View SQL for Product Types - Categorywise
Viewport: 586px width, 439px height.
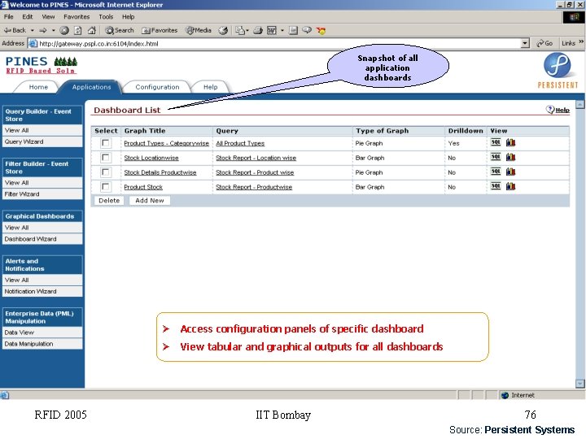[x=496, y=142]
